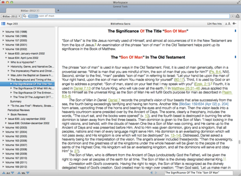The height and width of the screenshot is (176, 241).
Task: Click the add new tab plus icon
Action: pyautogui.click(x=58, y=10)
